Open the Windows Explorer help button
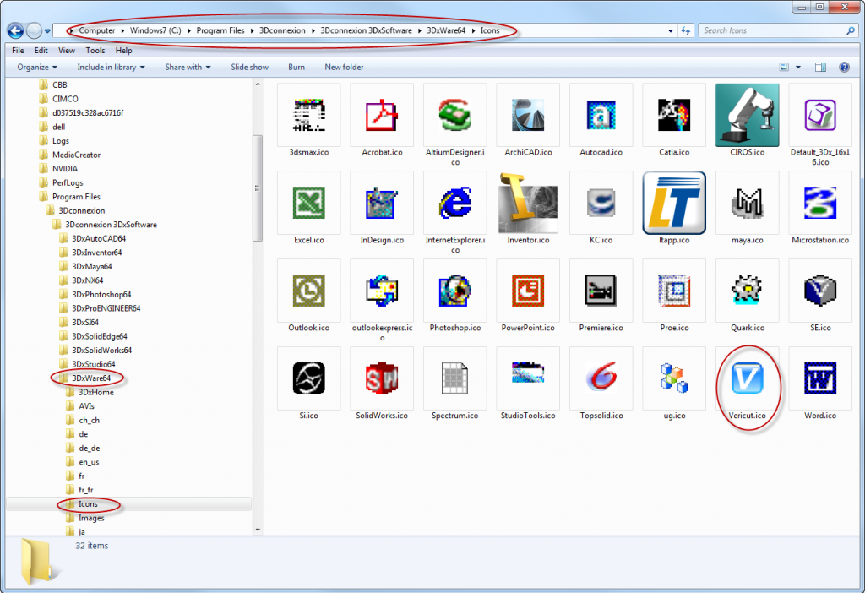This screenshot has width=865, height=593. coord(844,68)
